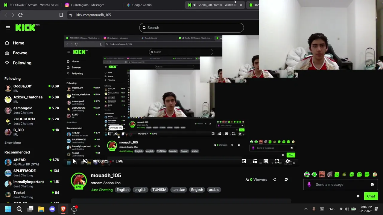Screen dimensions: 383x215
Task: Click purple microphone icon in message box
Action: coord(309,185)
